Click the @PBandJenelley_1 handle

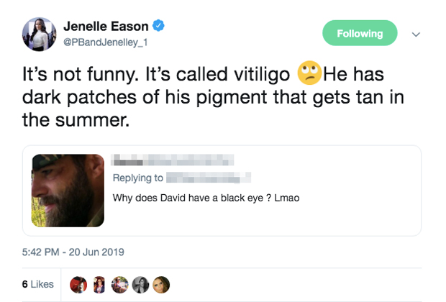tap(109, 42)
